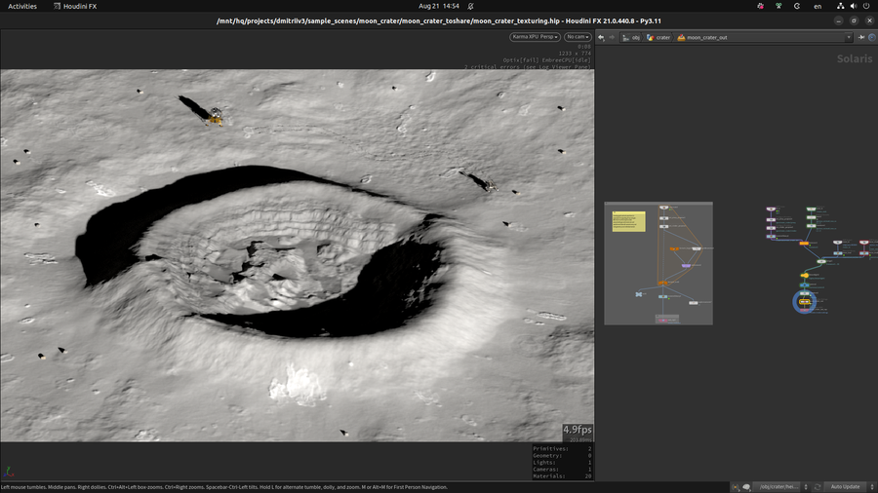Click the /obj/crater job path field in the status bar
Screen dimensions: 878x493
778,486
